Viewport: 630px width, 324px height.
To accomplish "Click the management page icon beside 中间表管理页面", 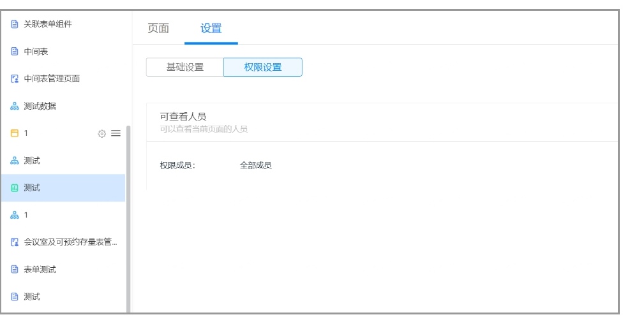I will [x=15, y=78].
